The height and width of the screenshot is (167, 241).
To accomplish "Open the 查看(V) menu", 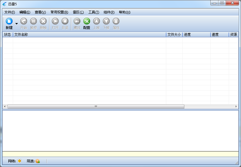I will [40, 12].
